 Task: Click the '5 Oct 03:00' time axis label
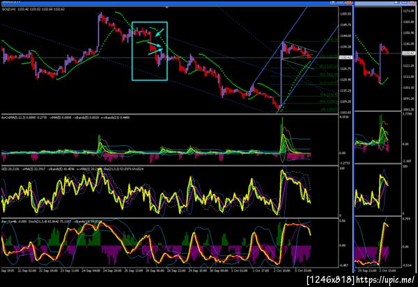click(x=303, y=270)
